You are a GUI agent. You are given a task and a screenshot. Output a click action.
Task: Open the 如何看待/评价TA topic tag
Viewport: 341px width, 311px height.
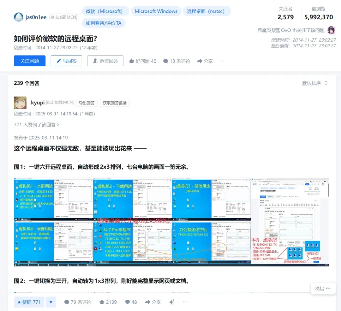point(104,23)
